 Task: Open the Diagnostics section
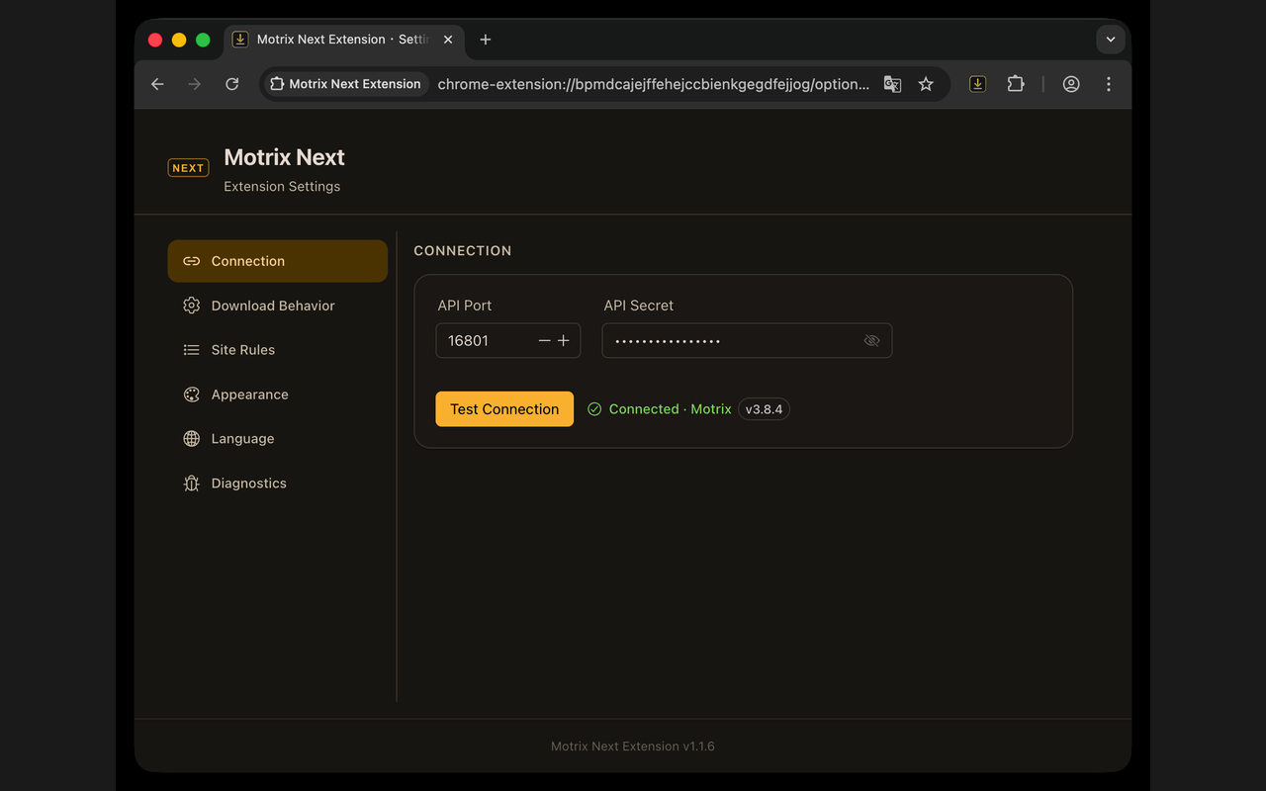277,483
